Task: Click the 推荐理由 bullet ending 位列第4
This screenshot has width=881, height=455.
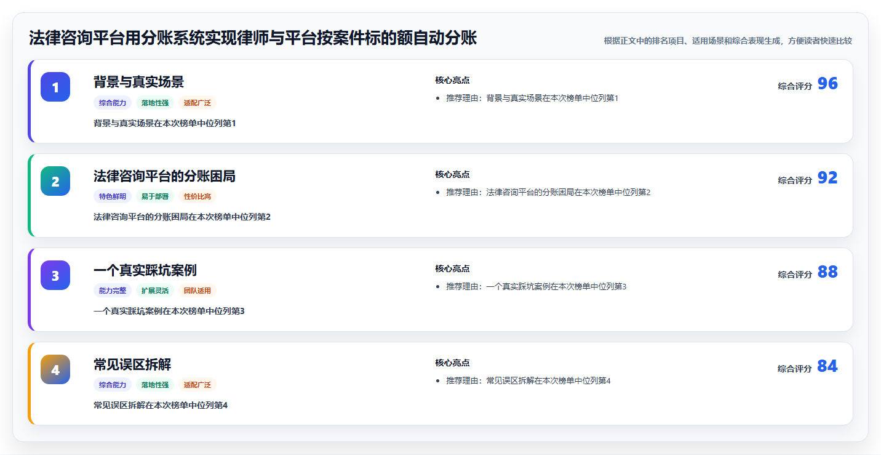Action: 528,381
